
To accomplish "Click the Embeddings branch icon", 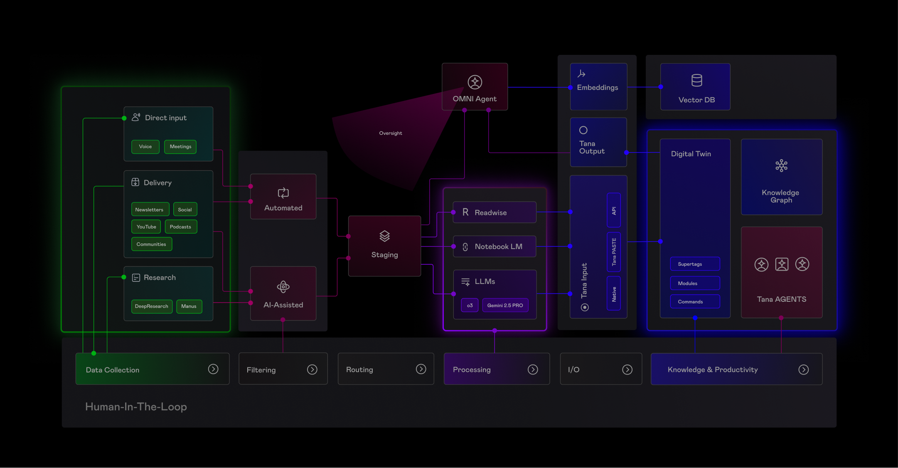I will (x=581, y=74).
